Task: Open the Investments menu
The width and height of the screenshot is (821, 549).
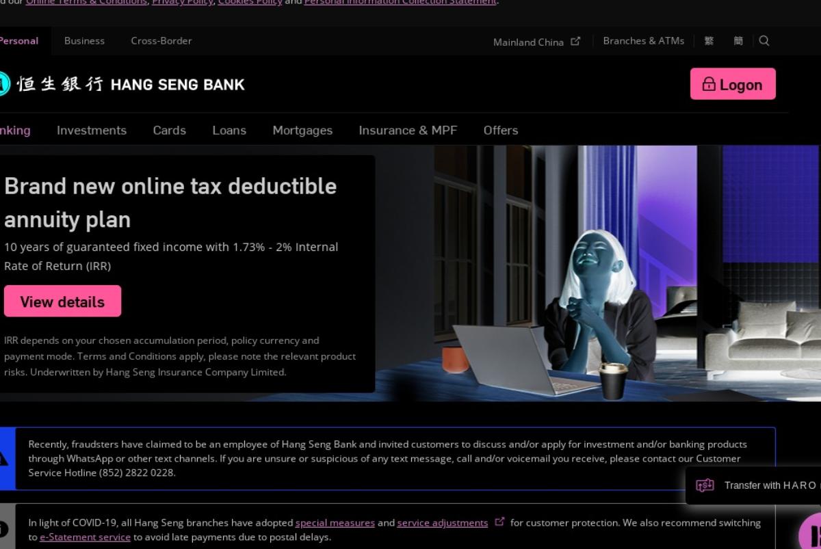Action: 92,130
